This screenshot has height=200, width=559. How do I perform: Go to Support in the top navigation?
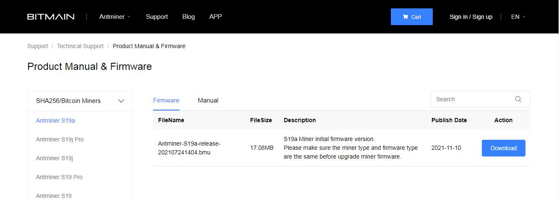(x=157, y=17)
